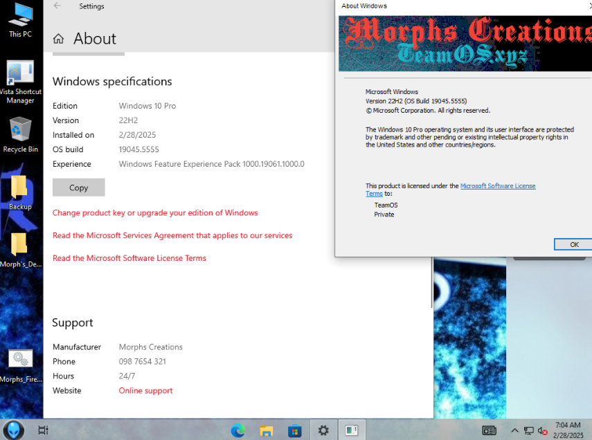Click the TeamOS licensee name in dialog
The width and height of the screenshot is (592, 440).
(386, 205)
